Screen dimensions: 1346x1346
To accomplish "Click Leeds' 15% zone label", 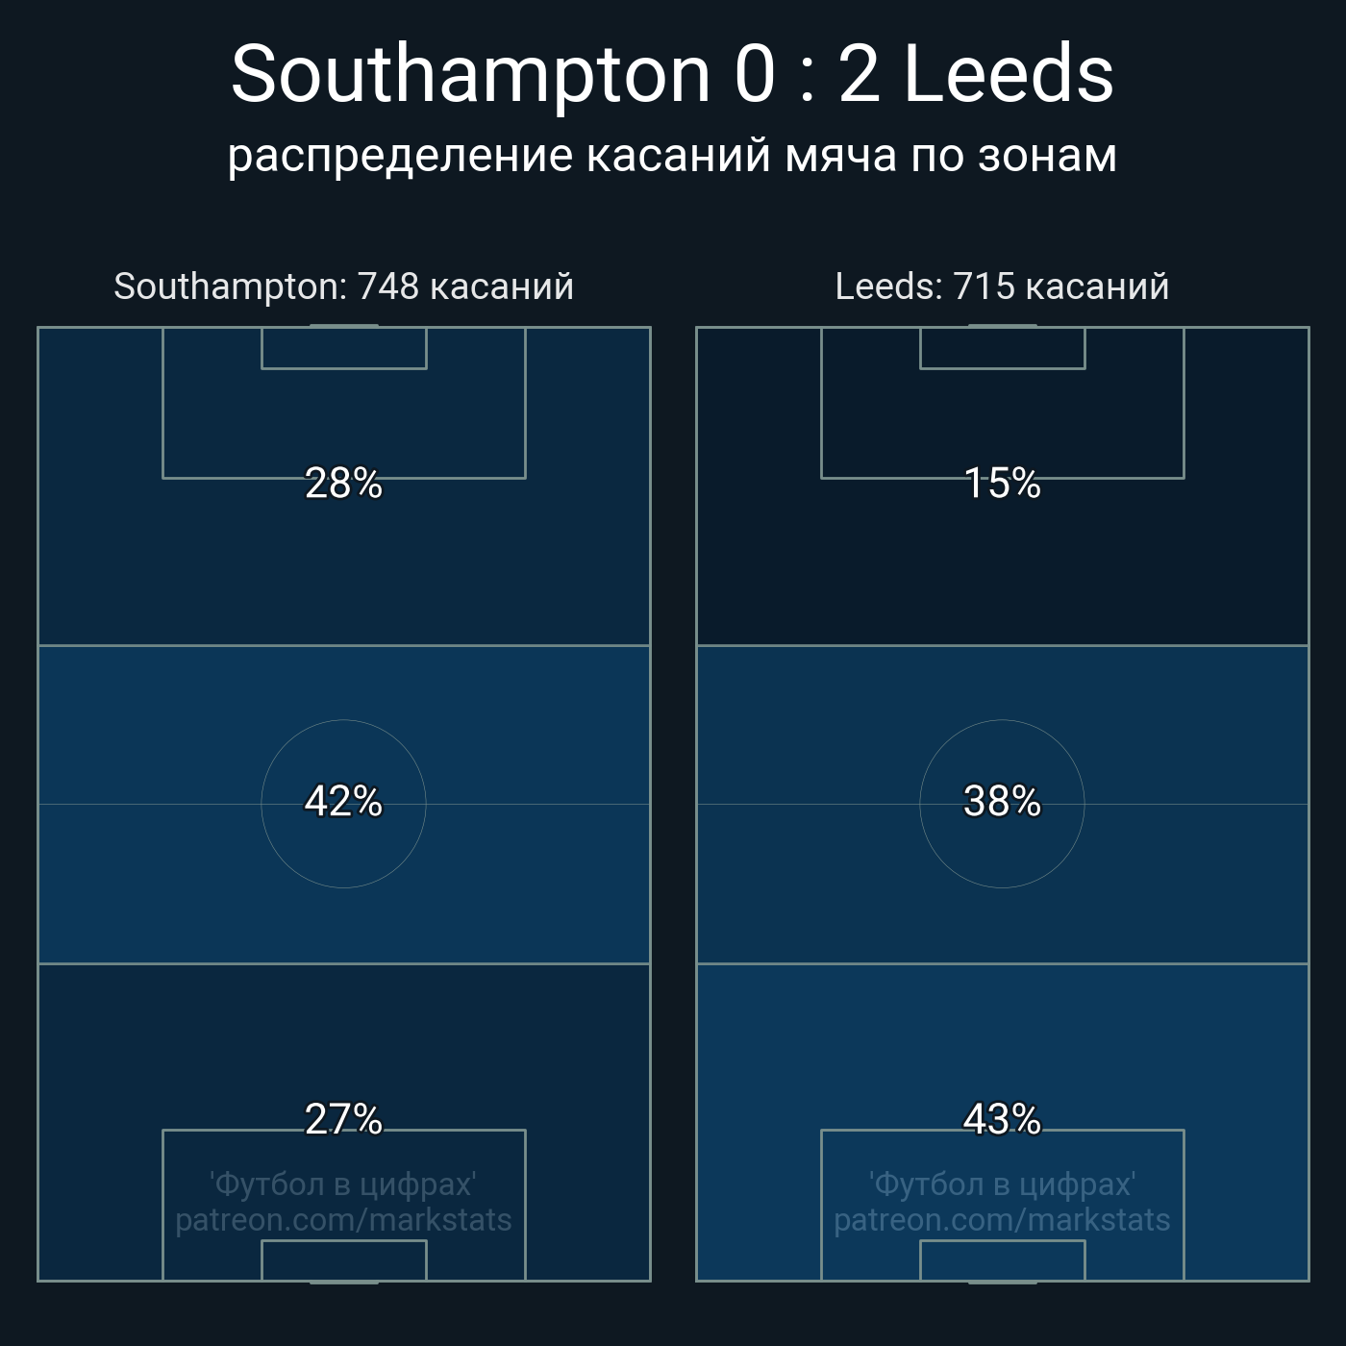I will click(1002, 484).
